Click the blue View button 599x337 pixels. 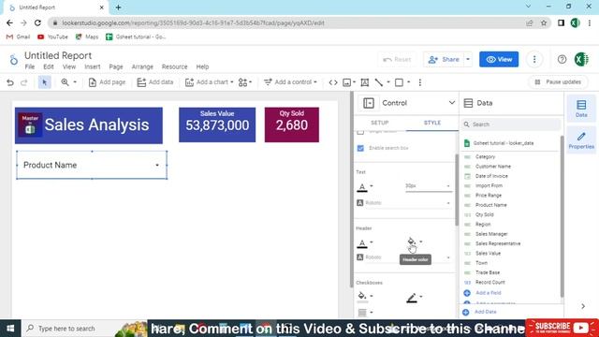(499, 59)
